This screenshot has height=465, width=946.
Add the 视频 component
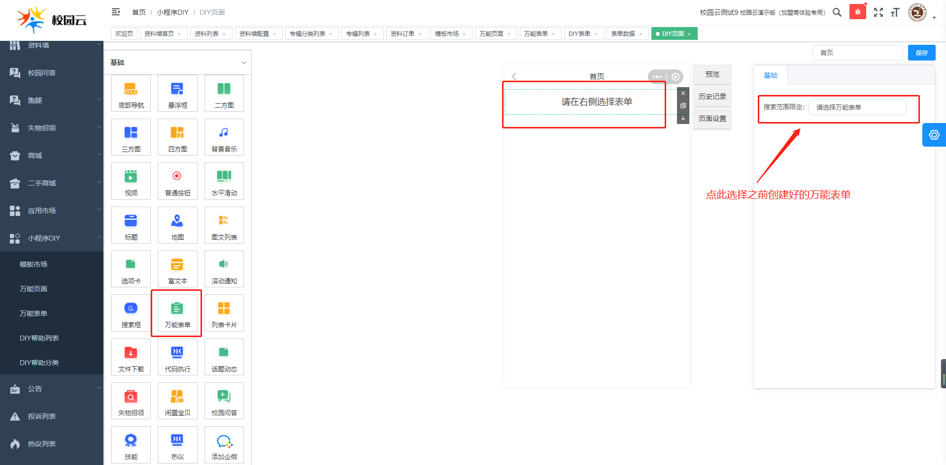tap(131, 181)
